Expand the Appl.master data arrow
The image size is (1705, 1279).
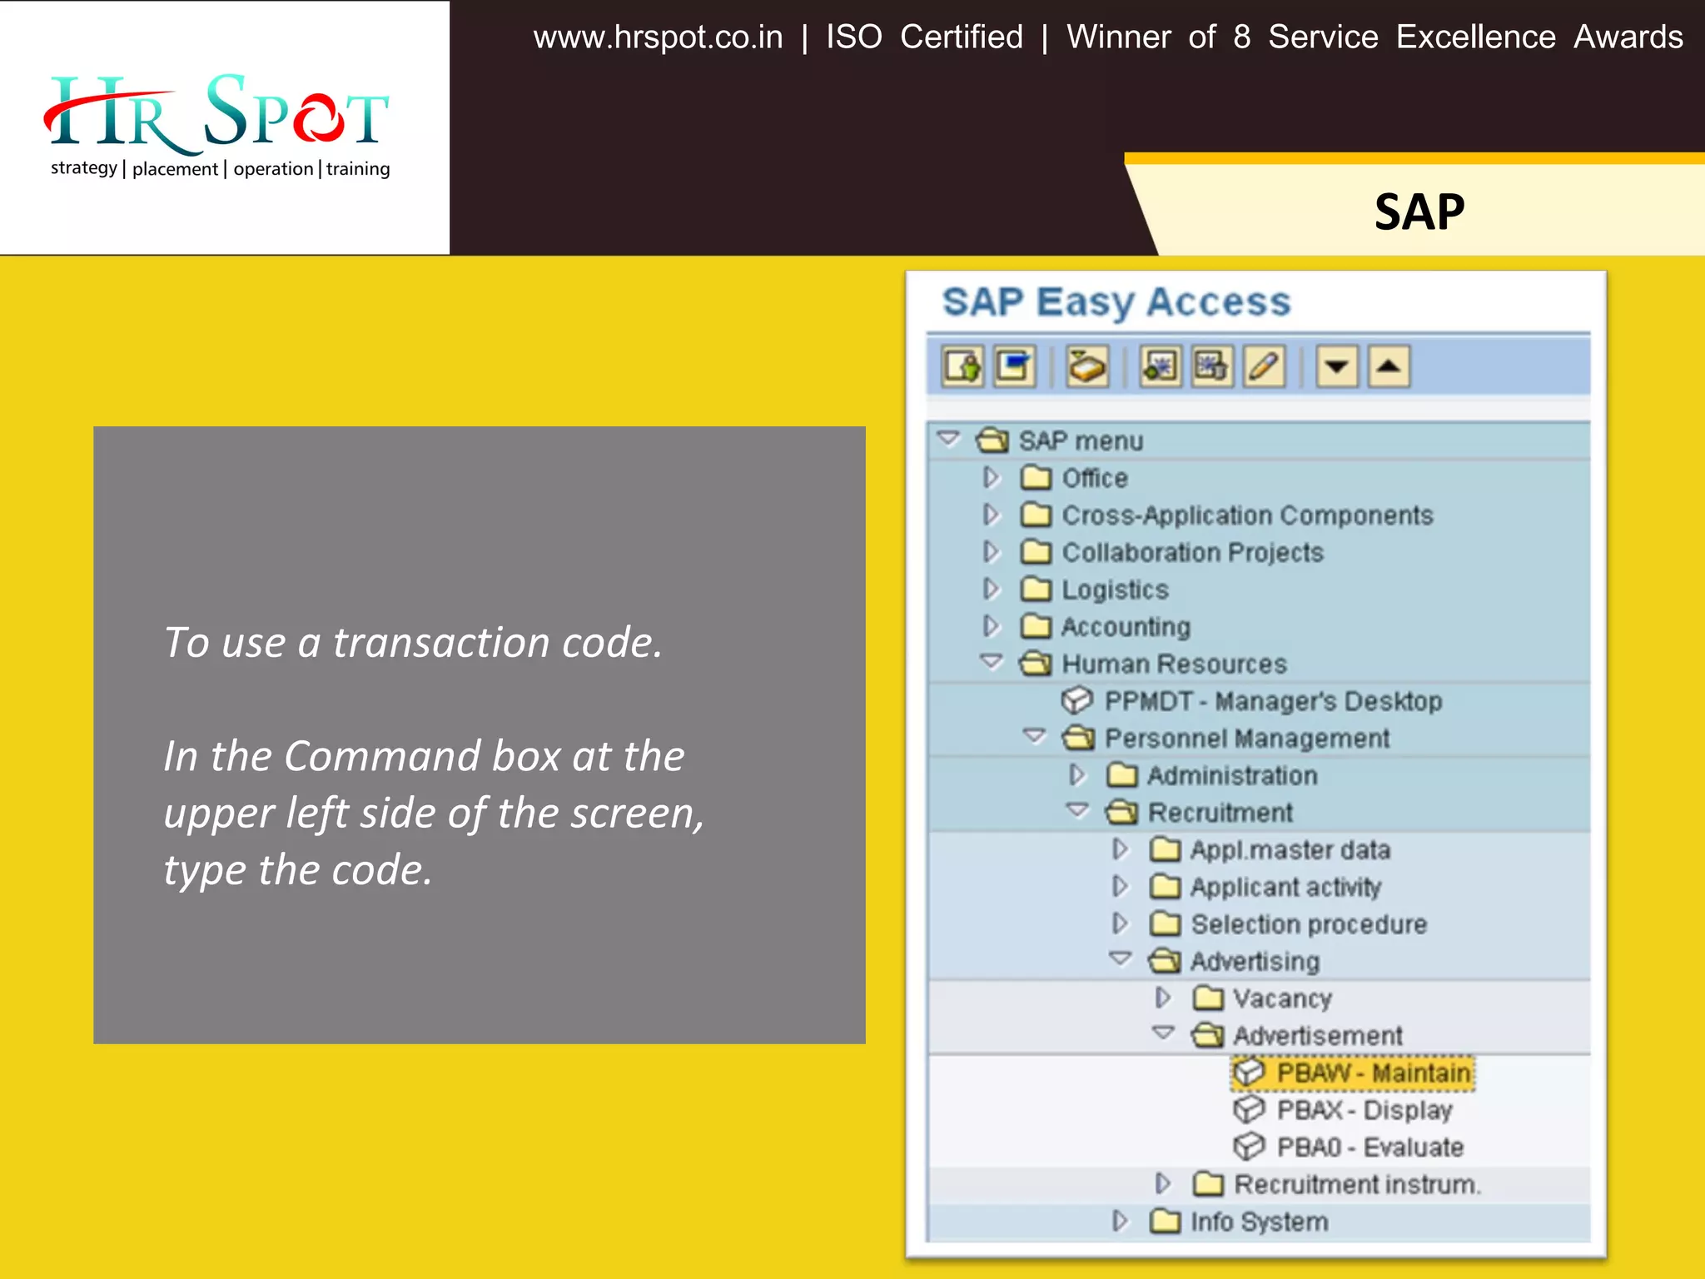1121,849
